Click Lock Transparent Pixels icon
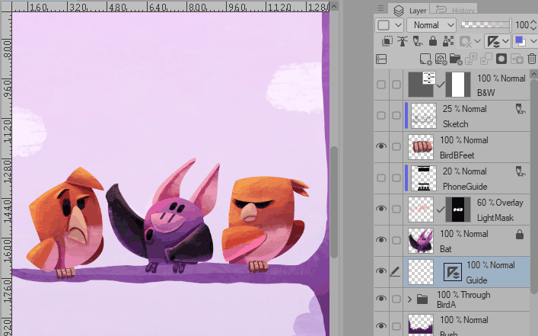 click(446, 41)
